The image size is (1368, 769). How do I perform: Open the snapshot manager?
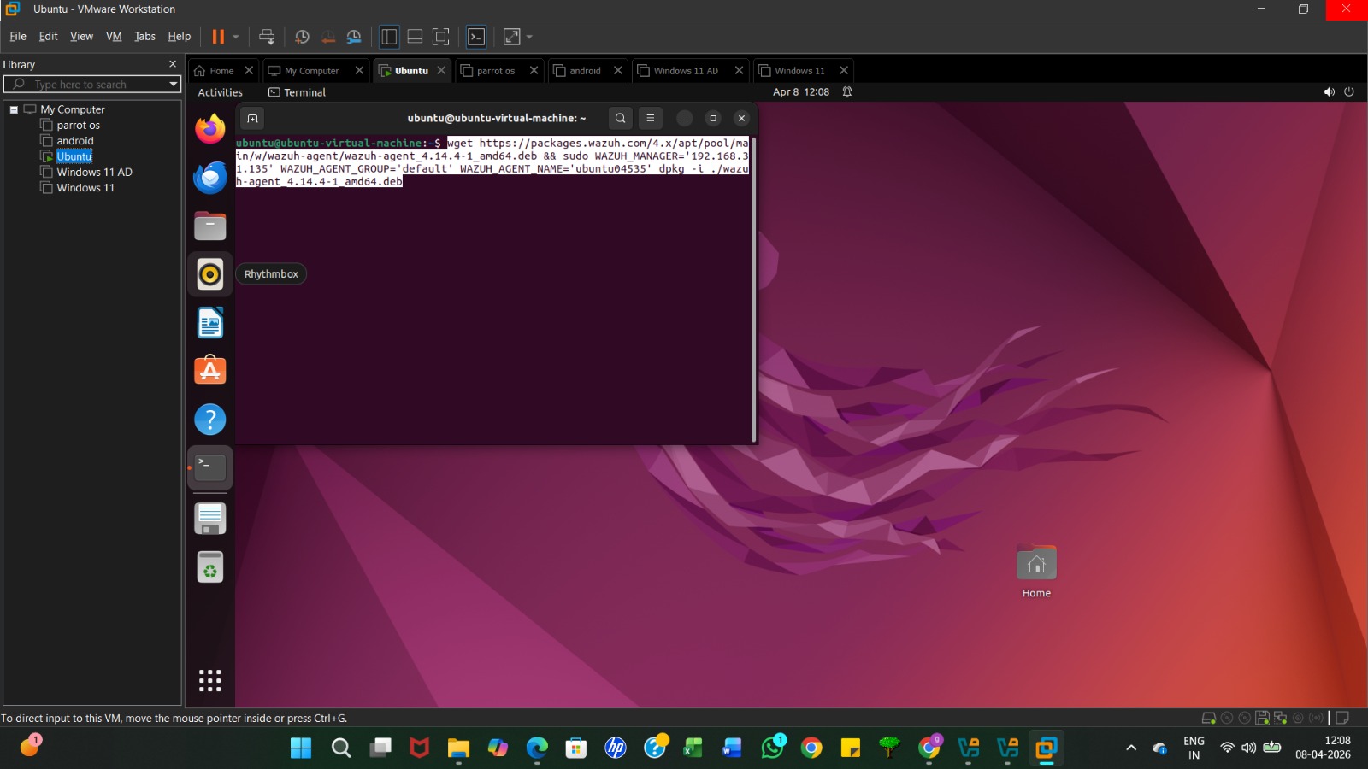click(354, 37)
